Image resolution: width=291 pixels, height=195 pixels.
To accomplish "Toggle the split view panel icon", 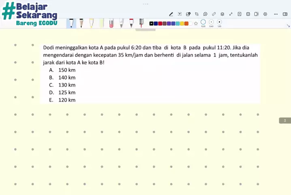I will pyautogui.click(x=285, y=14).
